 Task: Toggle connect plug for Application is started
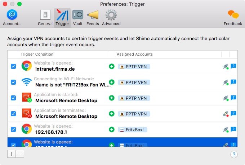click(226, 98)
